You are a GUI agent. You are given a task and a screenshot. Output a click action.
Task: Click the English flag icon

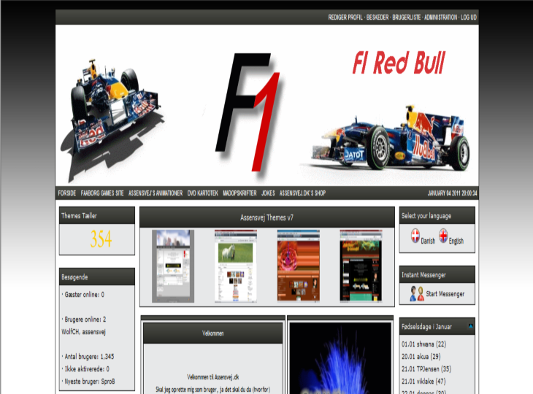click(x=443, y=236)
